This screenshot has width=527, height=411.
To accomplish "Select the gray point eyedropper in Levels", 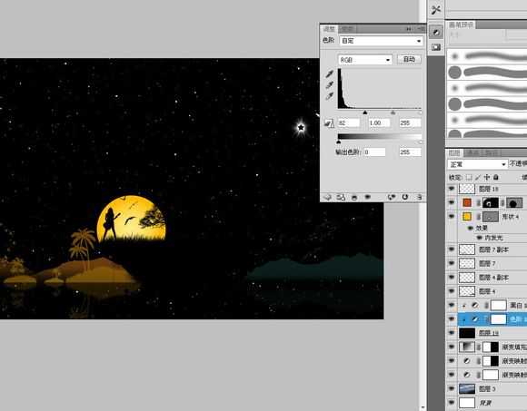I will coord(330,85).
